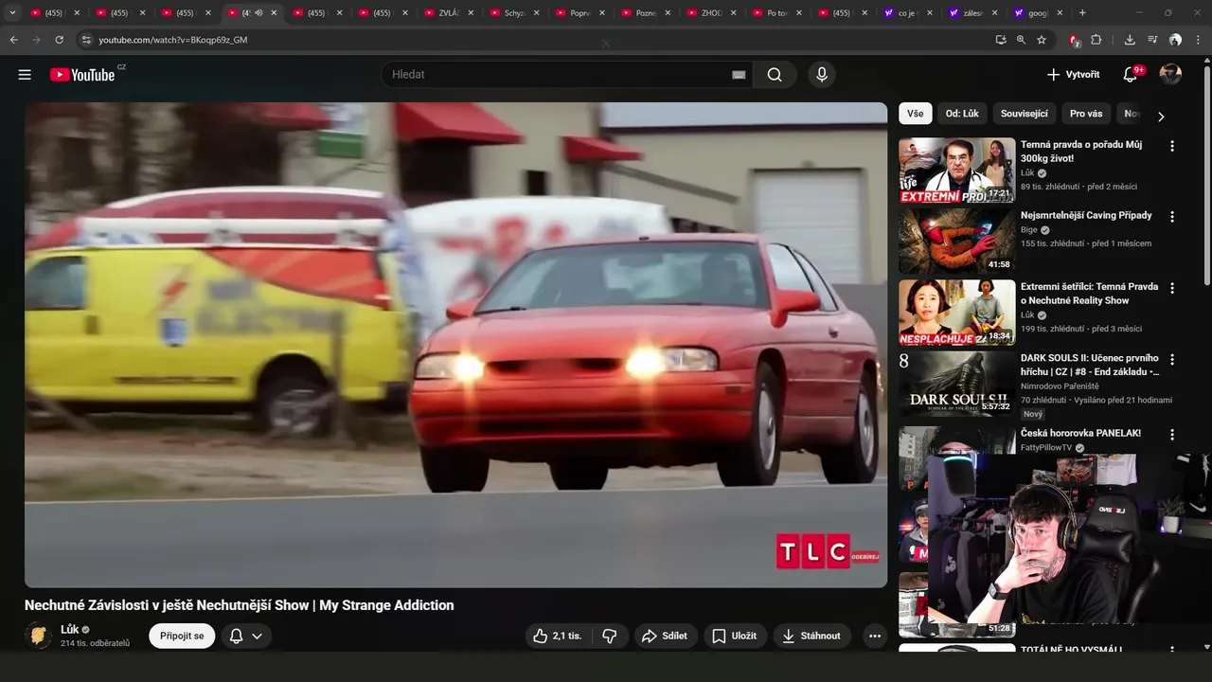Start voice search with the microphone
The image size is (1212, 682).
coord(821,75)
